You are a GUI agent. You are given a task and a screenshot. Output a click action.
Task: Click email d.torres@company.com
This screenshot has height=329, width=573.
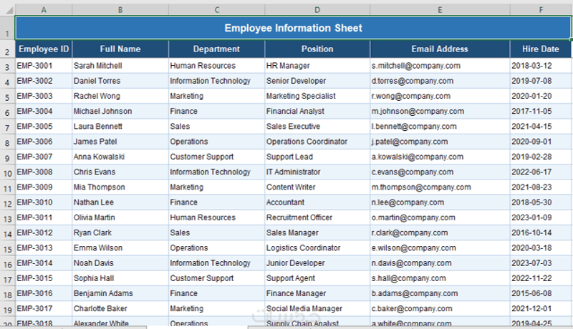coord(440,81)
